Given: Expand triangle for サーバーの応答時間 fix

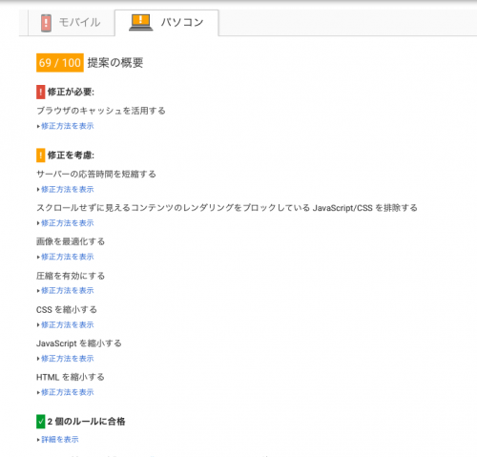Looking at the screenshot, I should (x=38, y=190).
